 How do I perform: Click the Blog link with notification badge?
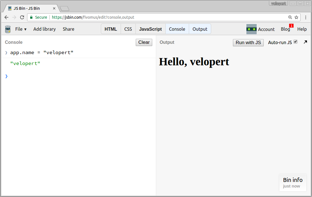pyautogui.click(x=285, y=29)
